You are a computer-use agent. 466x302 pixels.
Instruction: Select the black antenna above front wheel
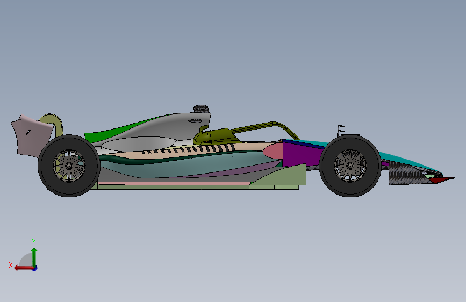341,131
